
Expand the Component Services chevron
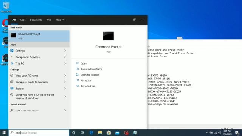[65, 57]
